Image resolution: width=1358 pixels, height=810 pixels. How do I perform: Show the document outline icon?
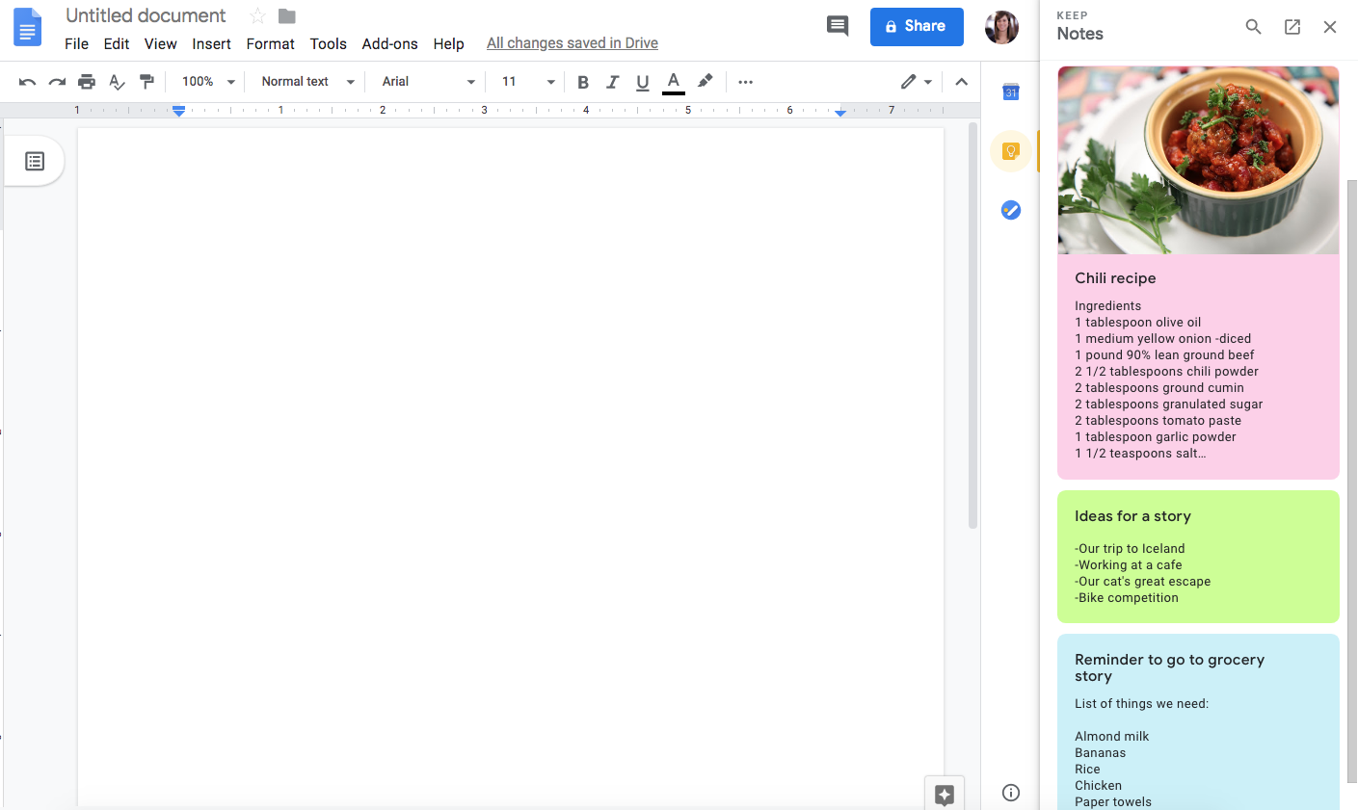pyautogui.click(x=35, y=161)
